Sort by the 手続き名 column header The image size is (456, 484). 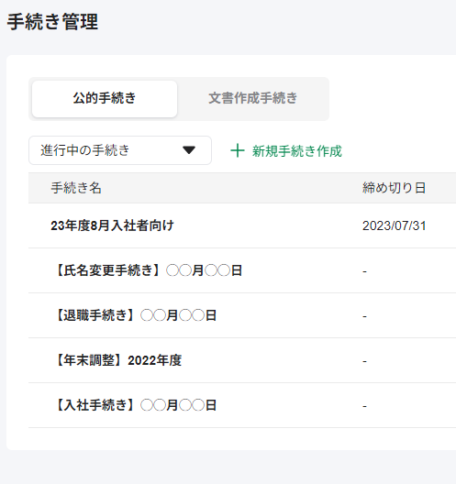[x=76, y=188]
